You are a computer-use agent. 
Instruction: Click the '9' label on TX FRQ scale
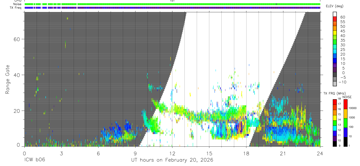point(339,146)
